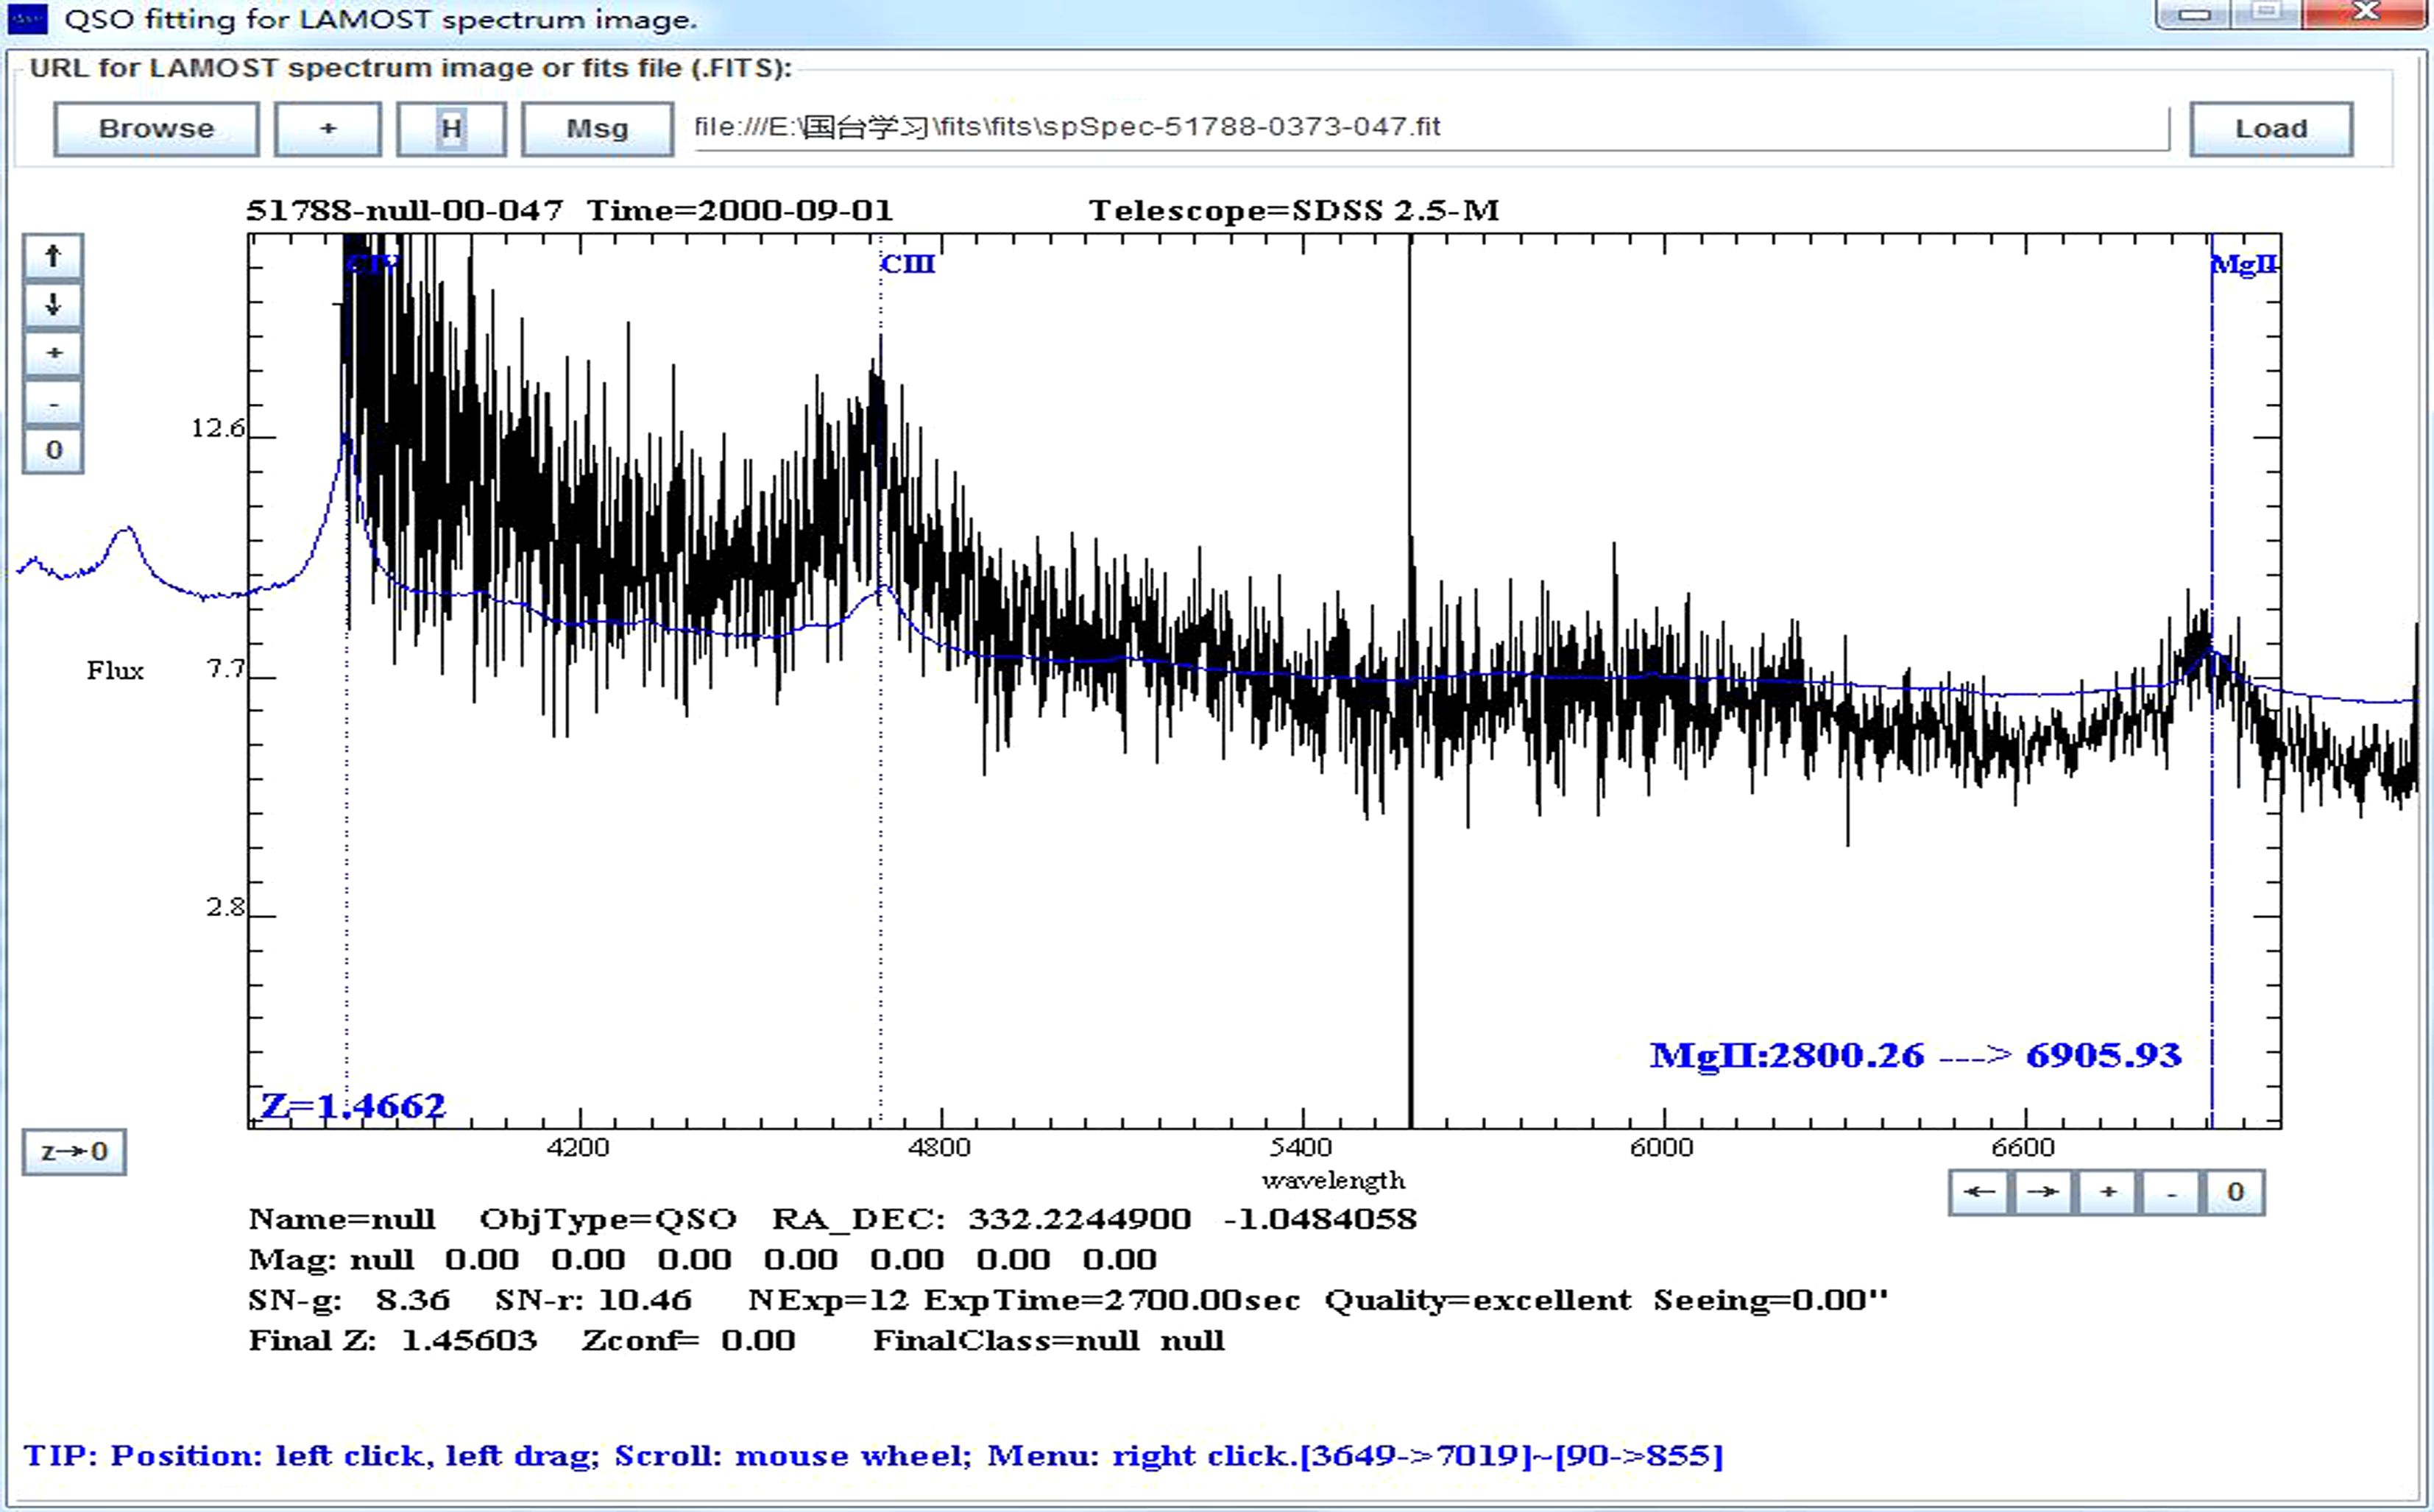The height and width of the screenshot is (1512, 2434).
Task: Click the MgII line marker label
Action: click(x=2244, y=265)
